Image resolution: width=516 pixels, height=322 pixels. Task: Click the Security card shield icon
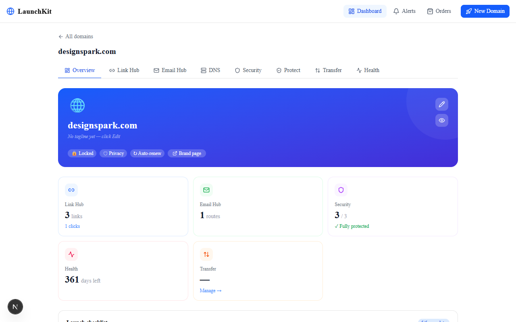341,190
